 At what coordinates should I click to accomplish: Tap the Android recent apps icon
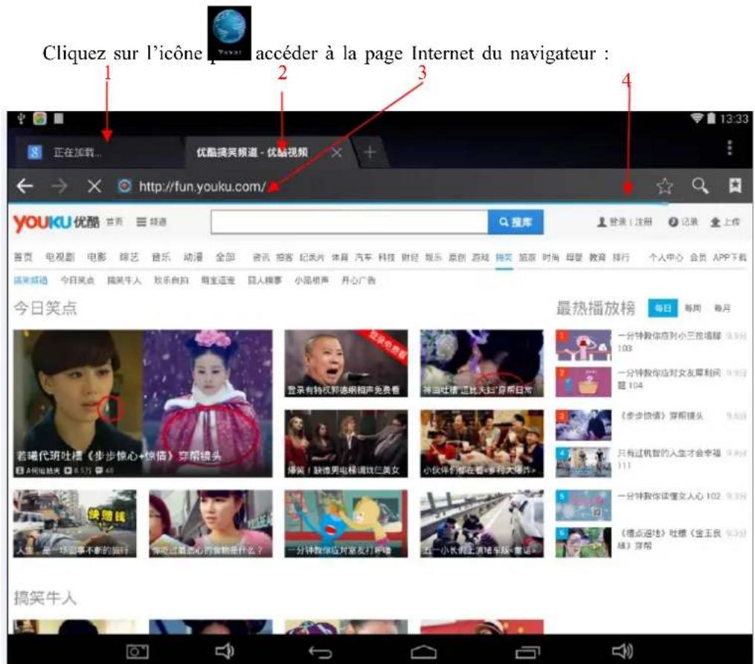pos(527,652)
